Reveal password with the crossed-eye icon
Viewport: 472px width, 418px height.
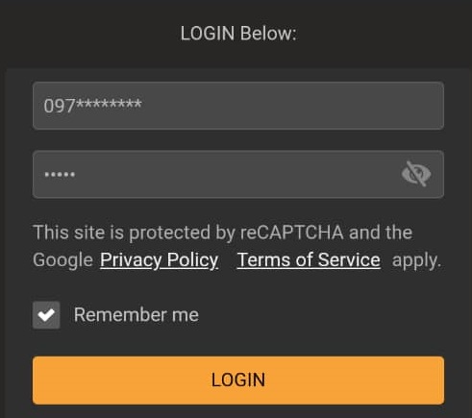[416, 174]
